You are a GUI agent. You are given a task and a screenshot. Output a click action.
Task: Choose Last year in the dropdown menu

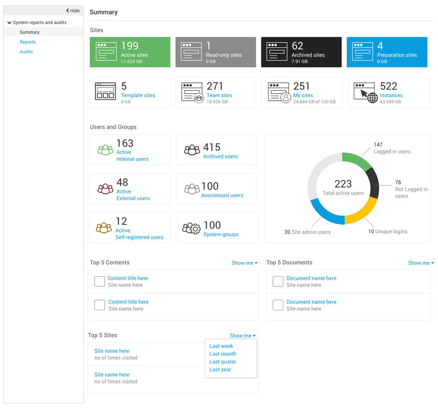tap(220, 370)
